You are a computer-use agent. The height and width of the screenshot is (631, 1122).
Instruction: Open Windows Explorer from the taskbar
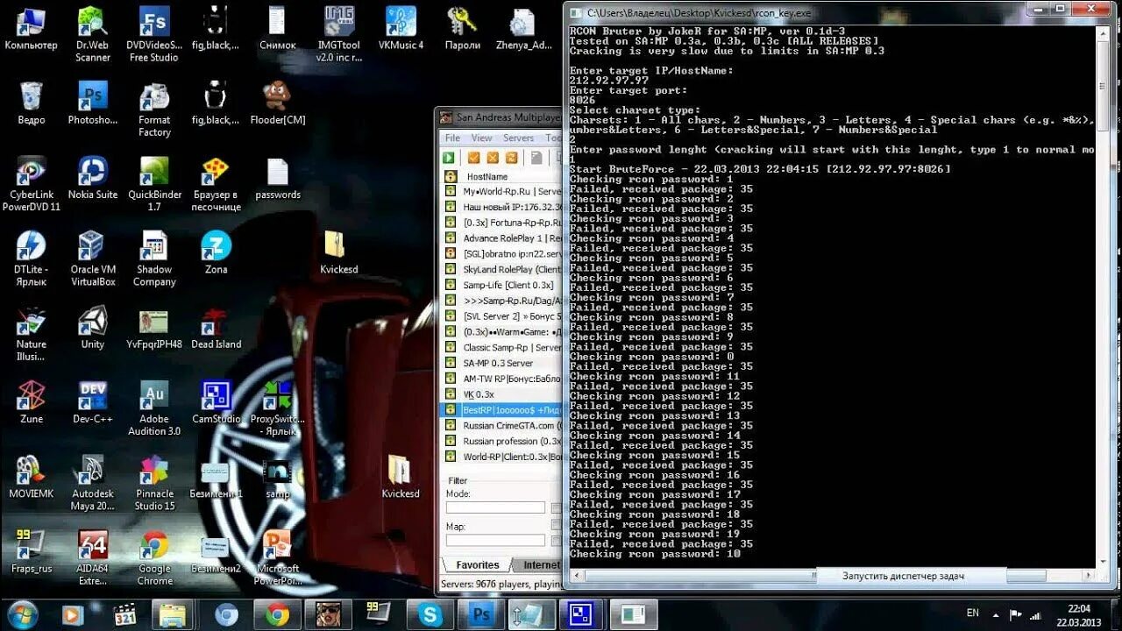tap(174, 615)
